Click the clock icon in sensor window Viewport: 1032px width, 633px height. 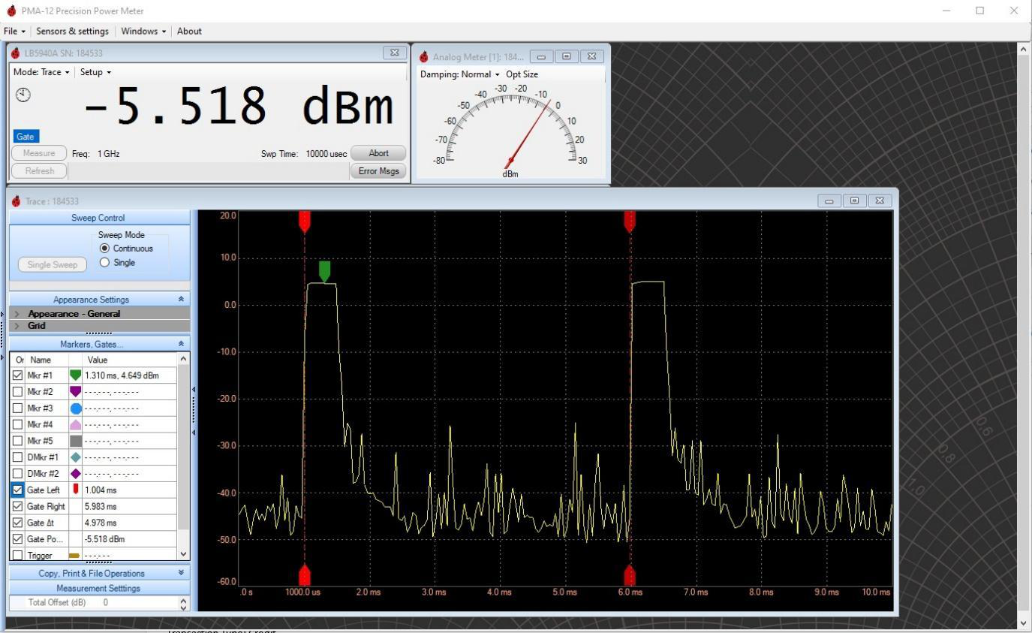pyautogui.click(x=23, y=95)
